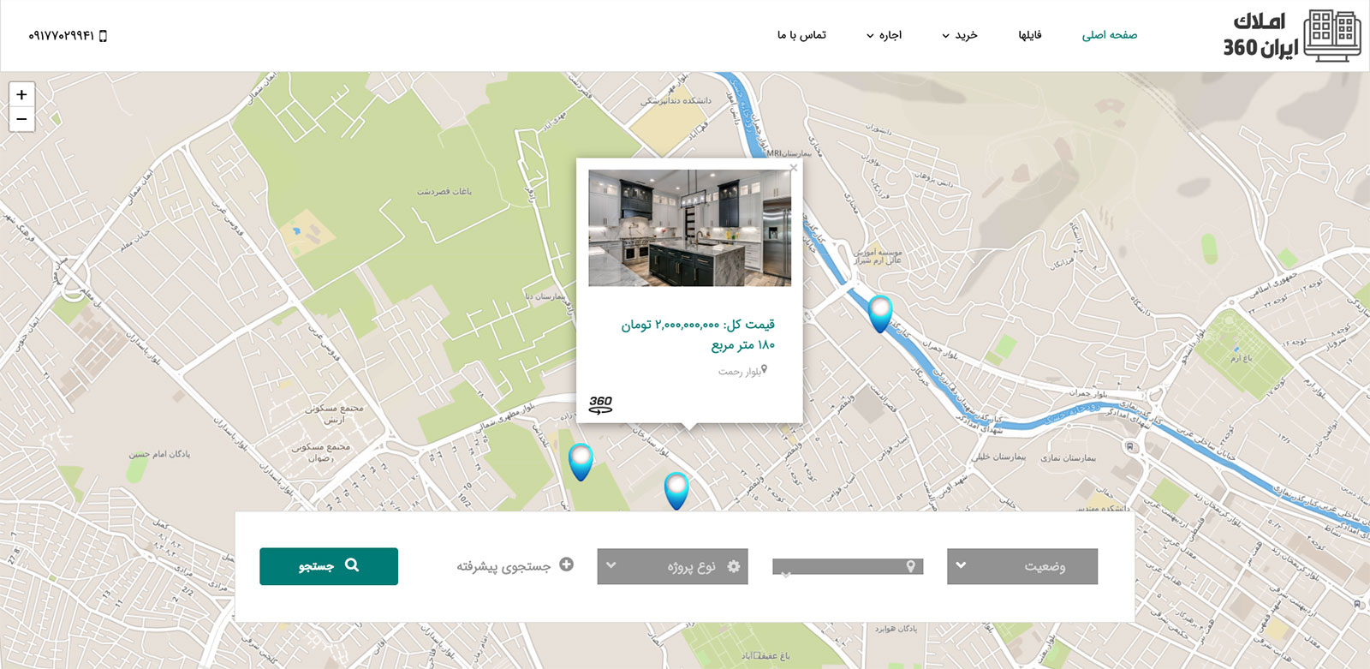Click the جستجو search button

coord(329,566)
